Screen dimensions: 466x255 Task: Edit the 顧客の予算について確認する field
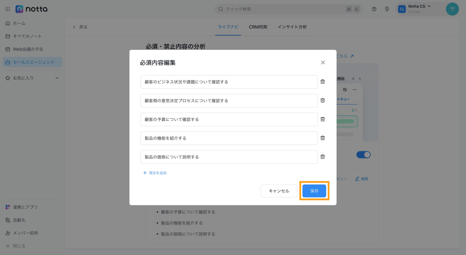coord(229,119)
